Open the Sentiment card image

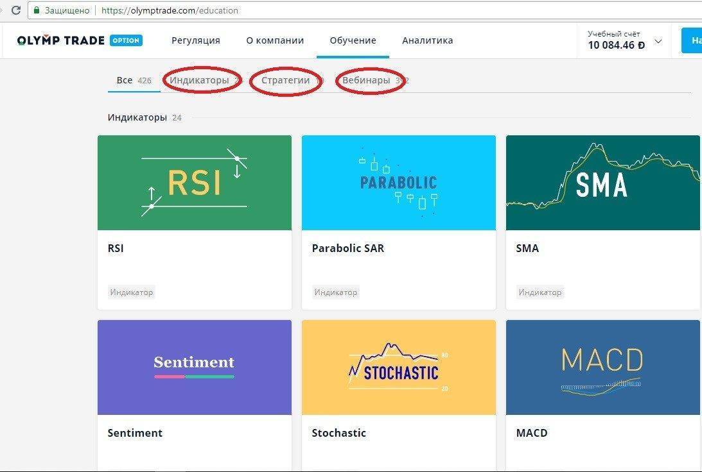tap(194, 367)
